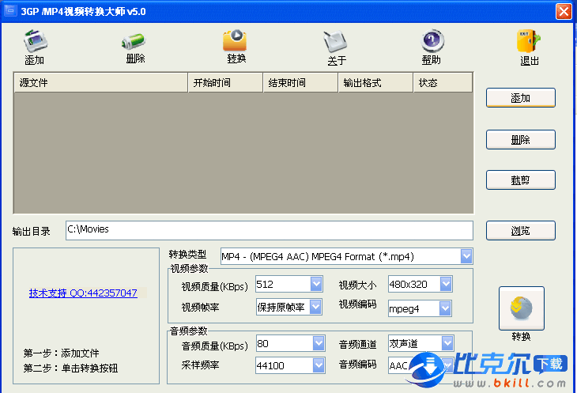Image resolution: width=577 pixels, height=393 pixels.
Task: Click the 开始时间 column header
Action: (x=225, y=82)
